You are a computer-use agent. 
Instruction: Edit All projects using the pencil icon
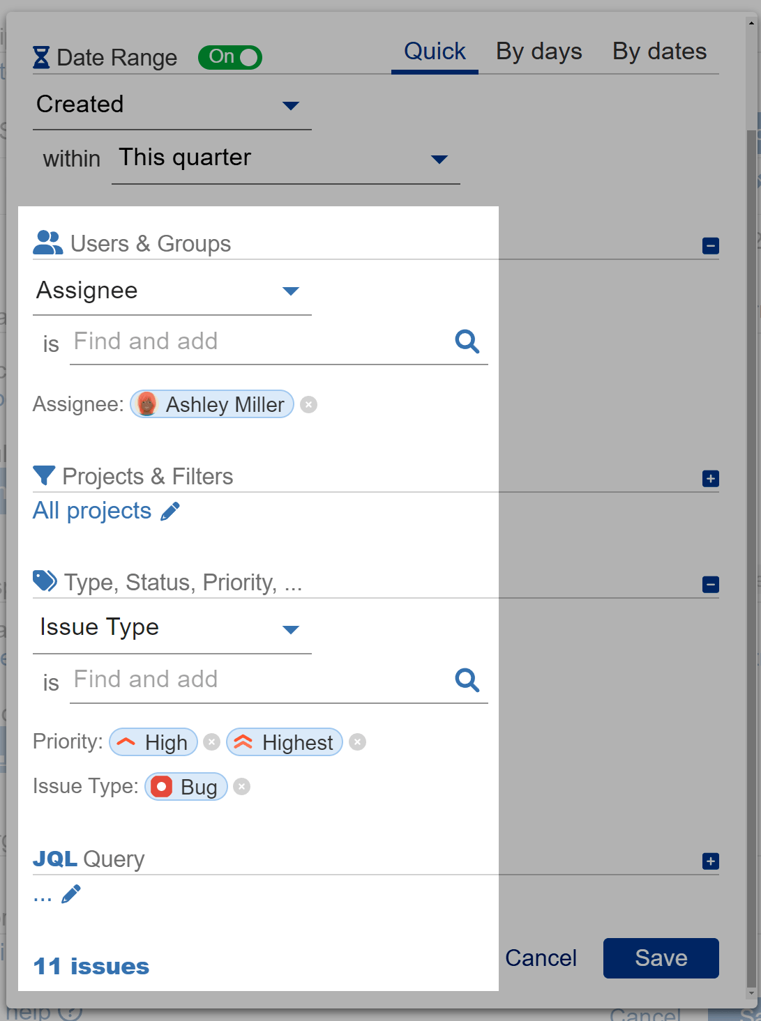tap(170, 511)
